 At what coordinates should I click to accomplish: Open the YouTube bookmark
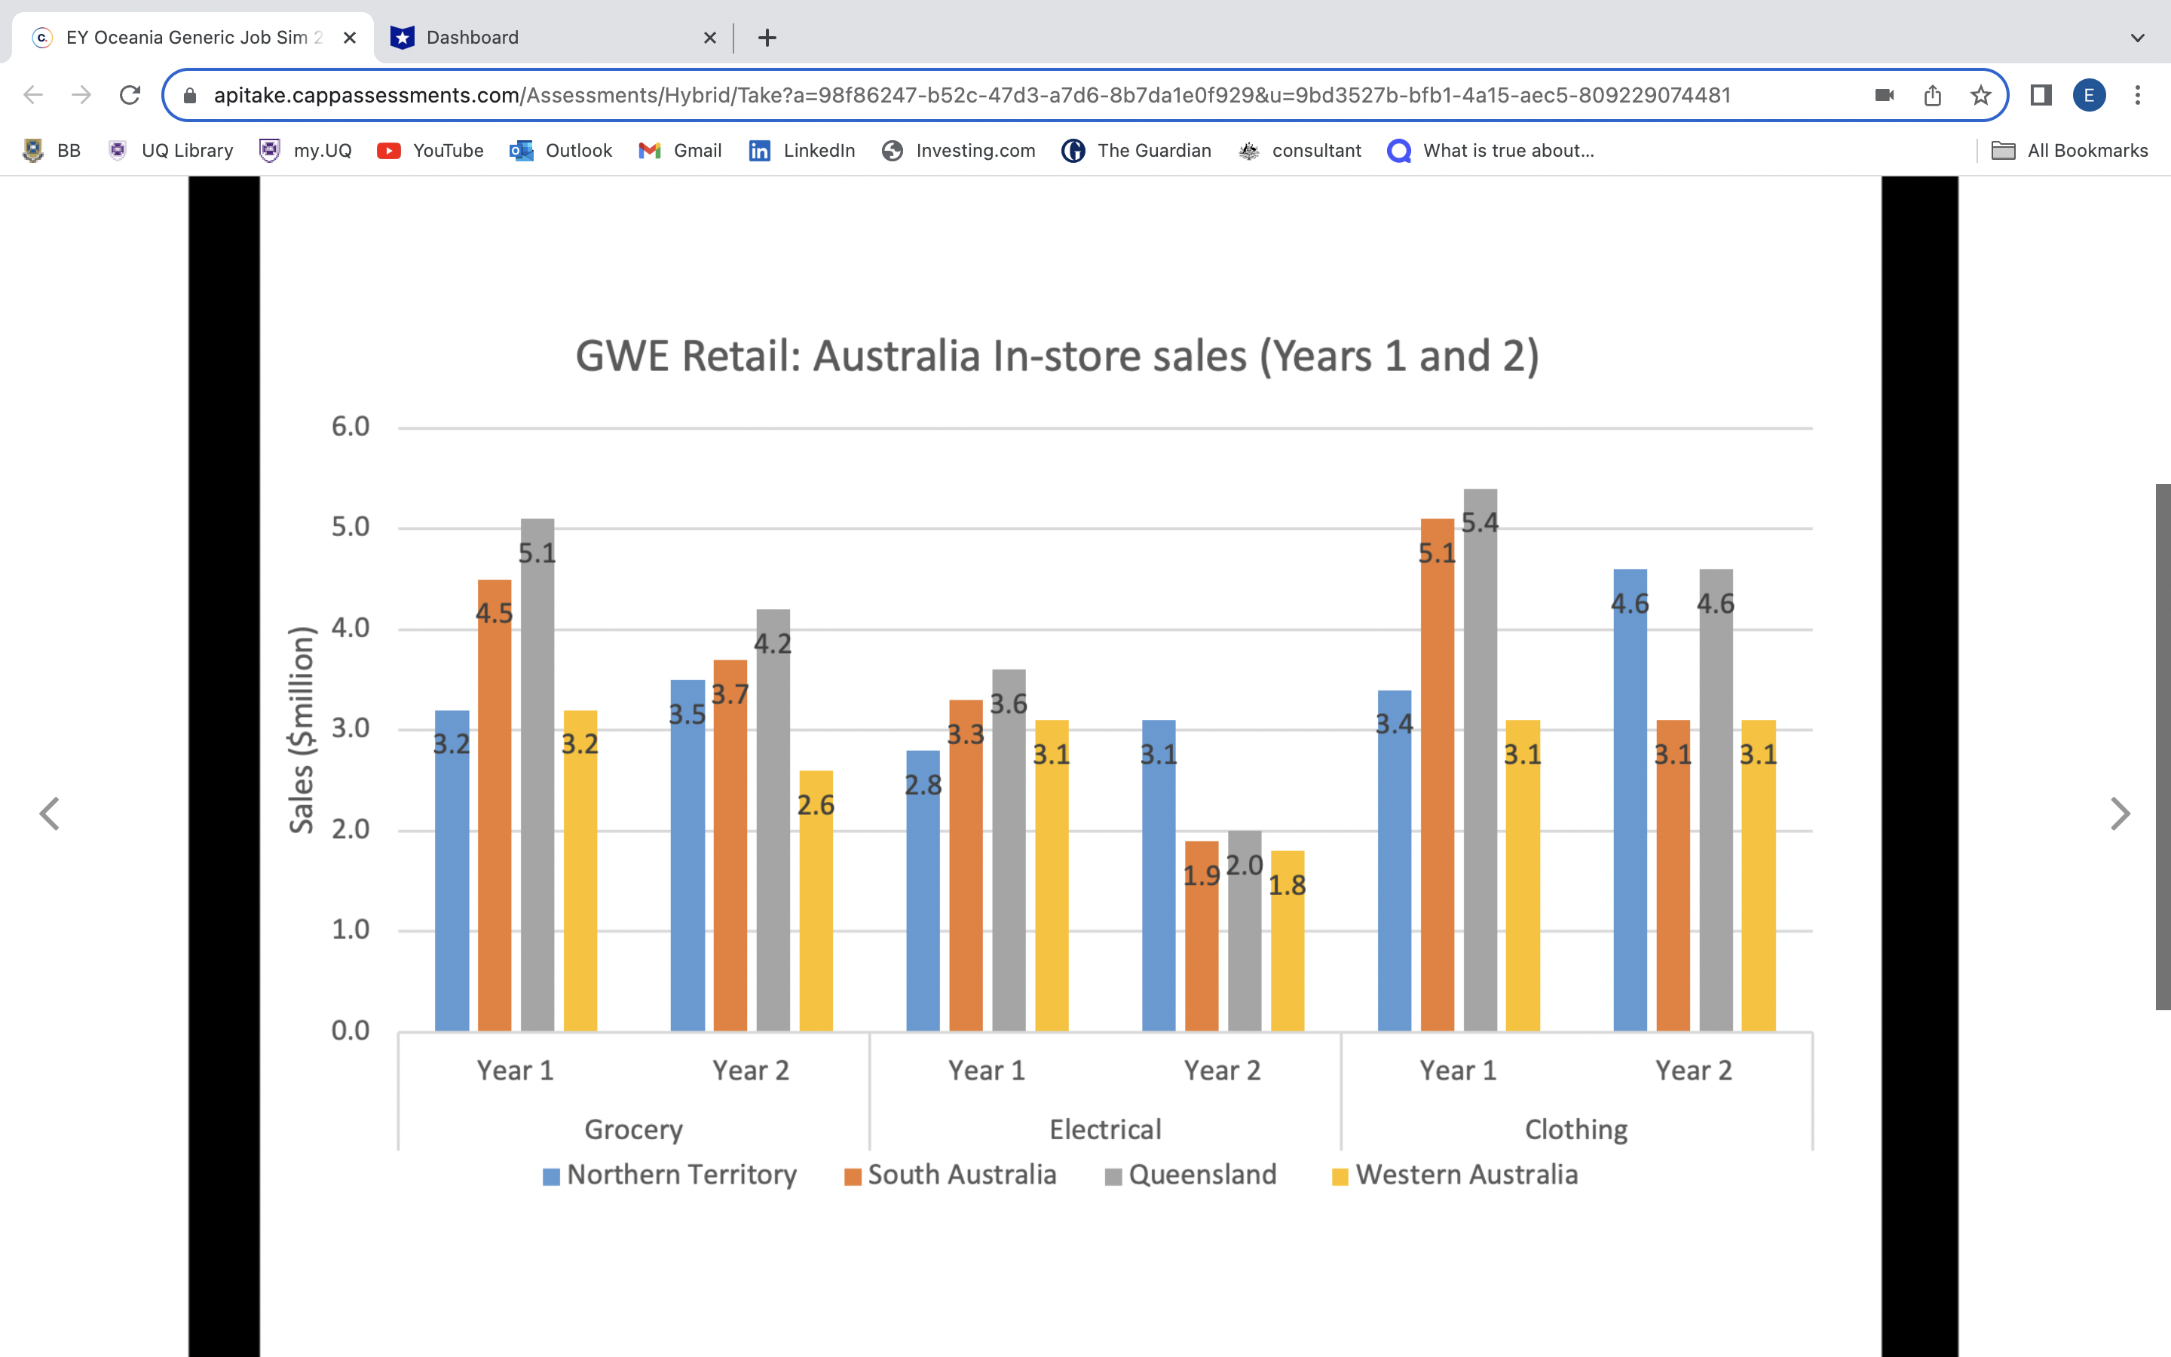(x=430, y=151)
